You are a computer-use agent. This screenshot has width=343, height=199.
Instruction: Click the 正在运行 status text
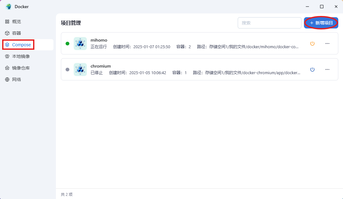[x=99, y=47]
